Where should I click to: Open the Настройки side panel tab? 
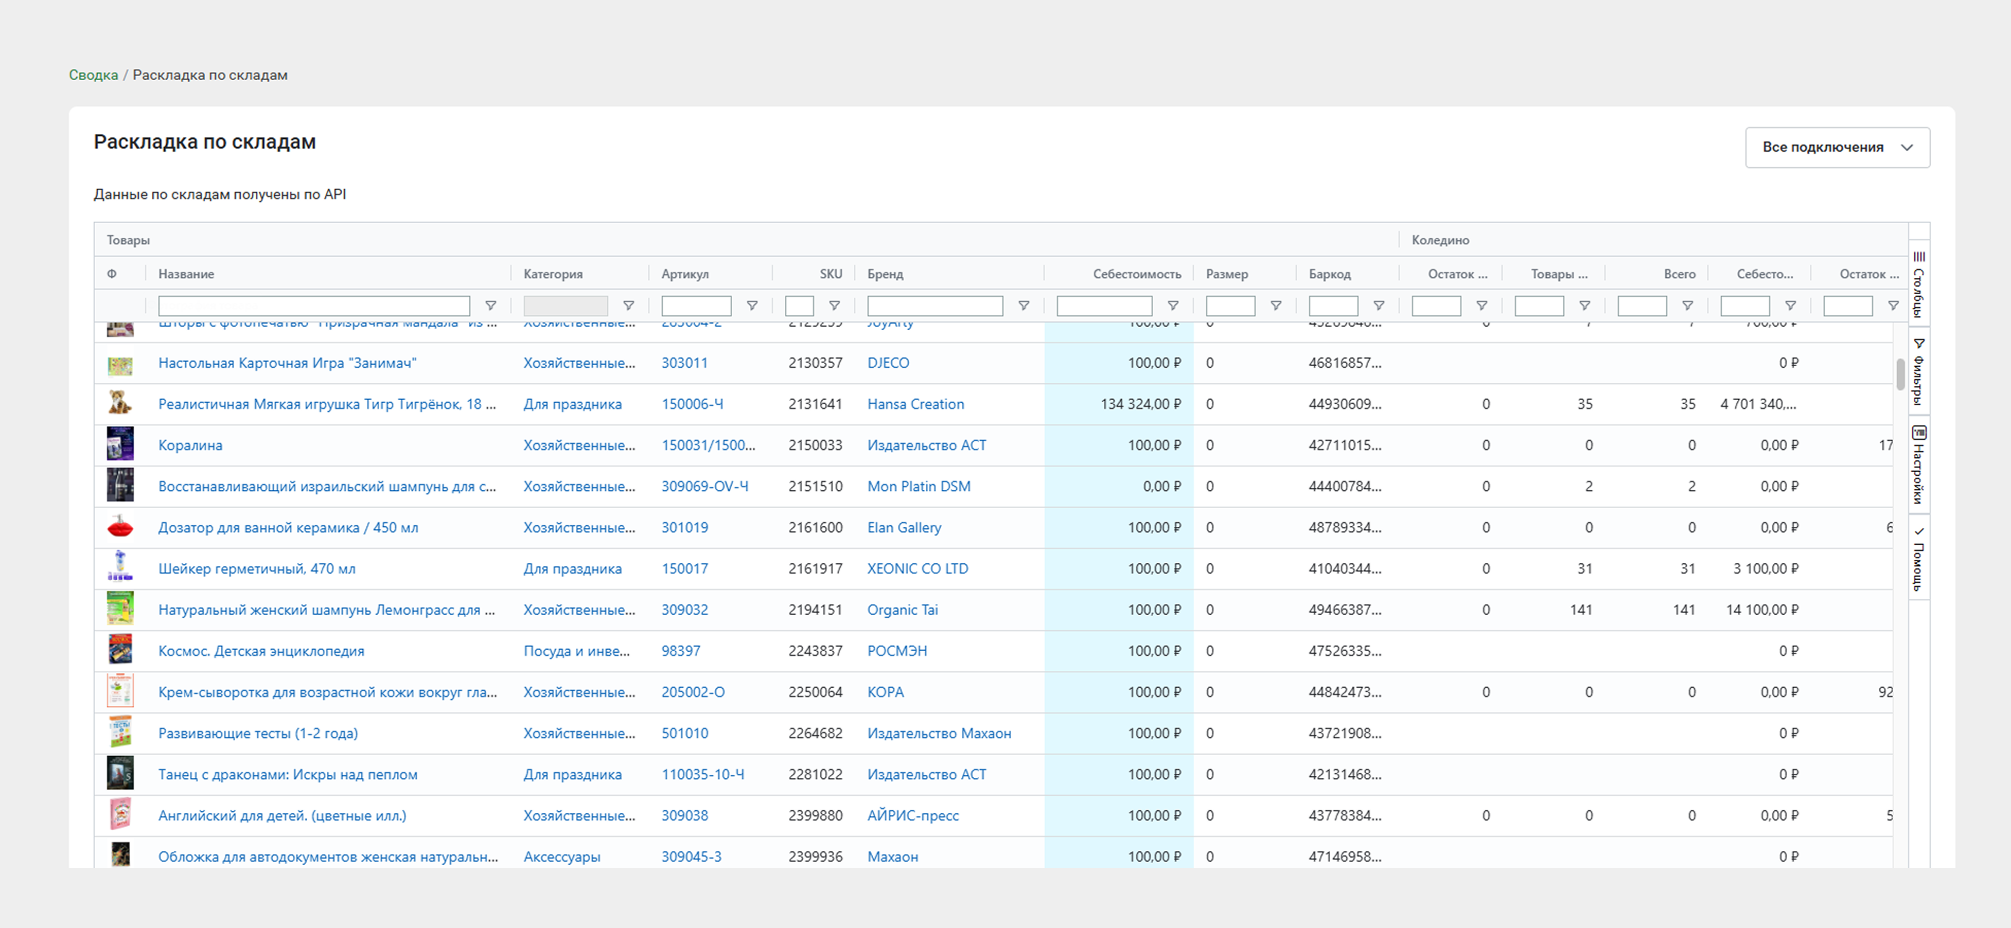tap(1919, 465)
